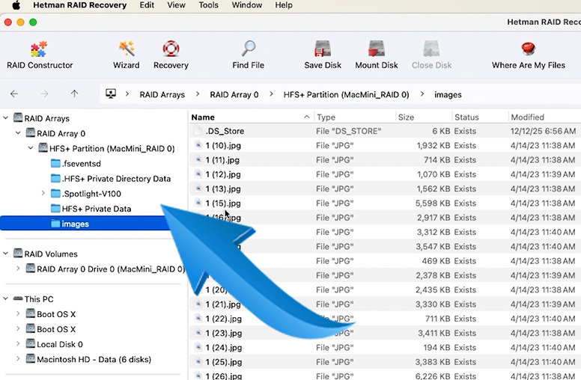The width and height of the screenshot is (581, 380).
Task: Click the computer icon in breadcrumb
Action: pos(111,94)
